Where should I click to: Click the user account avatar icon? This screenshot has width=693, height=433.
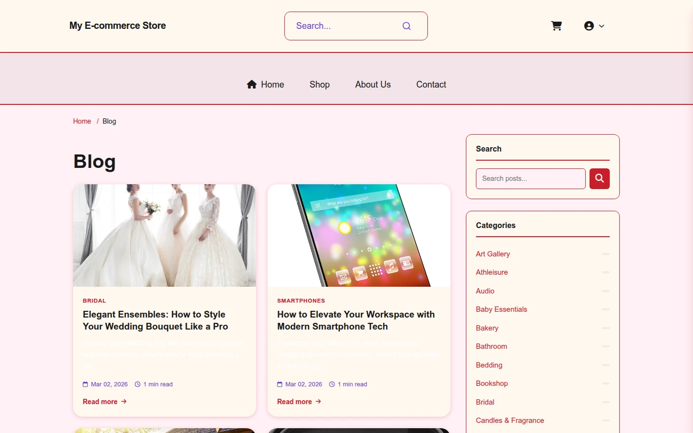(589, 26)
